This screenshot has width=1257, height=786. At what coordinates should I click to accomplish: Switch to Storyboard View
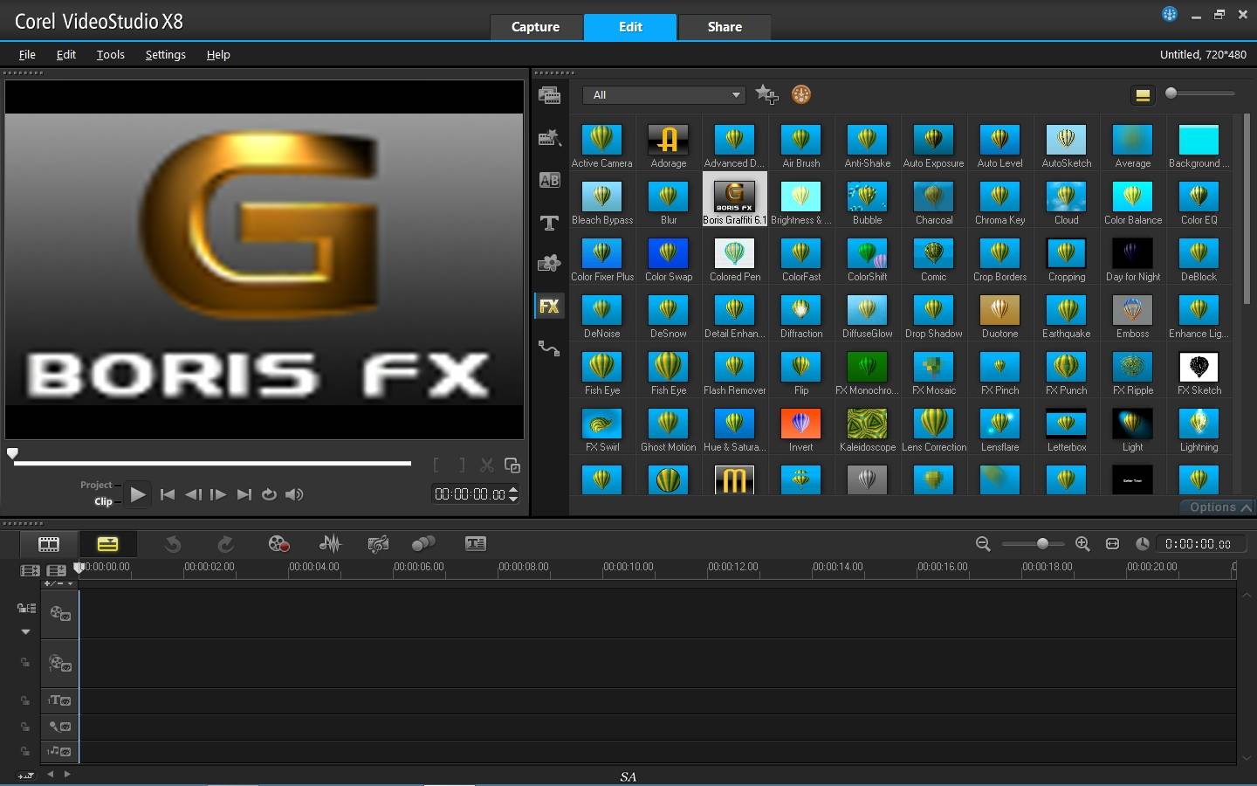[x=49, y=544]
